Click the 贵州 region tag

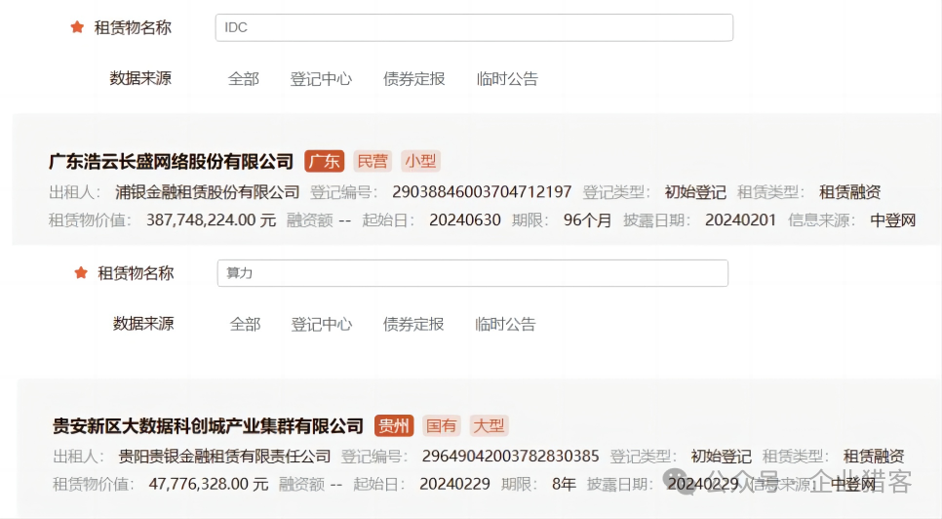(394, 426)
